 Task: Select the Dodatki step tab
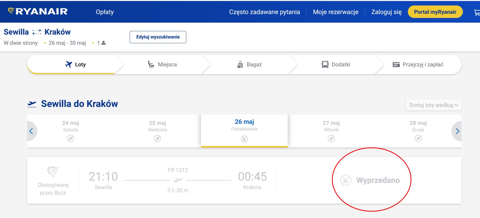click(336, 64)
